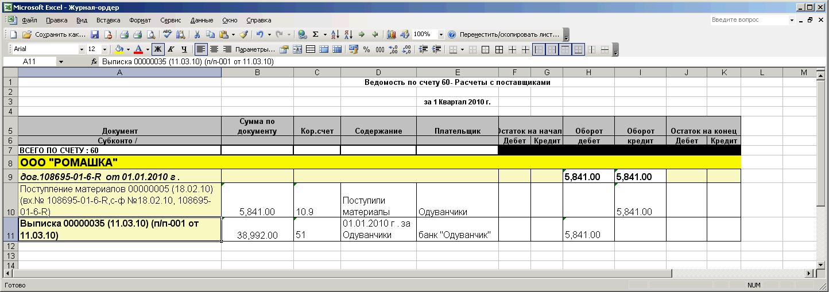Expand the Name Box A11 dropdown
The height and width of the screenshot is (292, 829).
[61, 61]
